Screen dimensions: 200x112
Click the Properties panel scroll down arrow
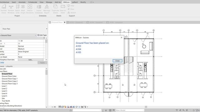46,60
